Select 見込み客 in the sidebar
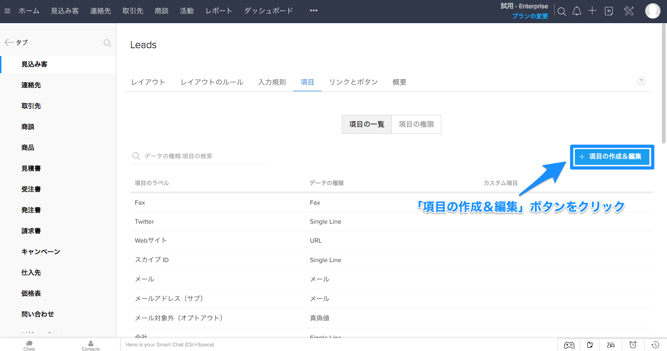The height and width of the screenshot is (351, 667). click(x=58, y=64)
